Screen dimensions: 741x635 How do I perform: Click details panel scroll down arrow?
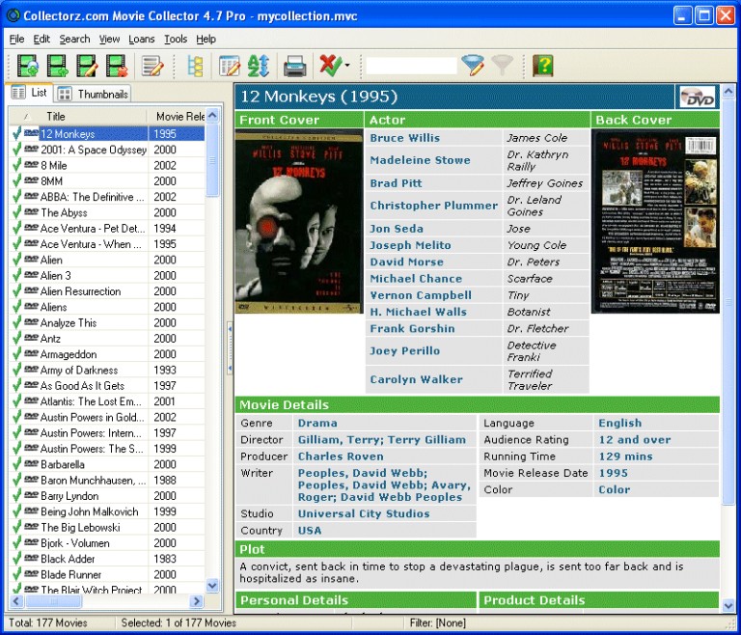(x=728, y=605)
